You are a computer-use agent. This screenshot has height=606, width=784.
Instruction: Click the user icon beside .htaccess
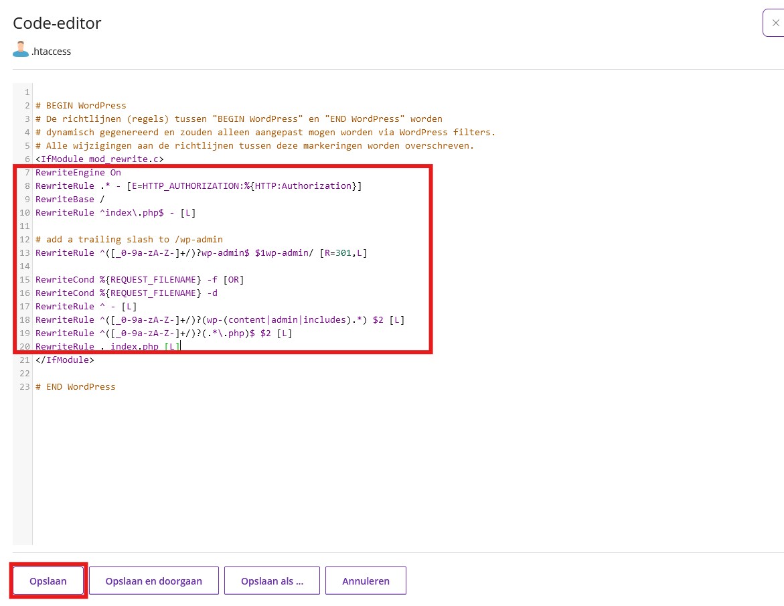tap(21, 50)
